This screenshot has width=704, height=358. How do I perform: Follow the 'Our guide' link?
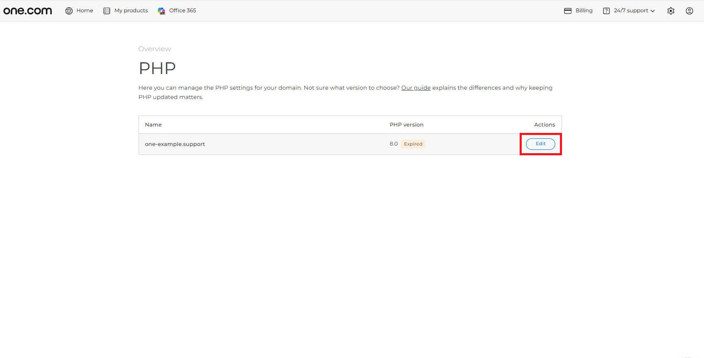tap(416, 88)
